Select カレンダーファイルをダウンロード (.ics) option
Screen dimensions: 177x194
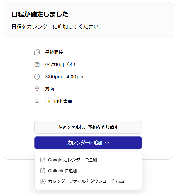pos(88,181)
